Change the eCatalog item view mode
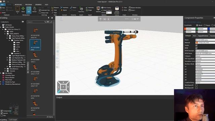This screenshot has height=121, width=215. tap(48, 22)
